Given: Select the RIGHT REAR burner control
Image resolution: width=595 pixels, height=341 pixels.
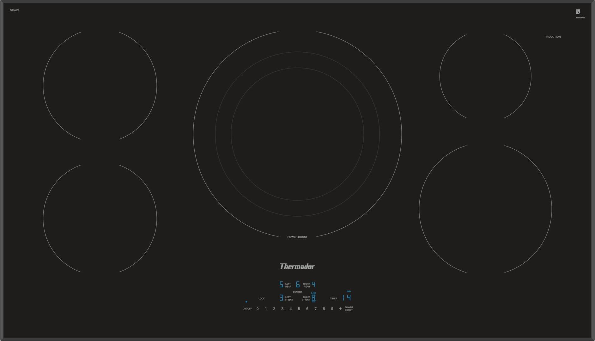Looking at the screenshot, I should (x=307, y=285).
